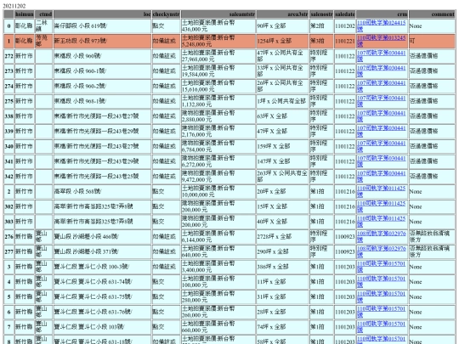Click the 74坪 x 全部 area cell
459x344 pixels.
click(x=282, y=327)
